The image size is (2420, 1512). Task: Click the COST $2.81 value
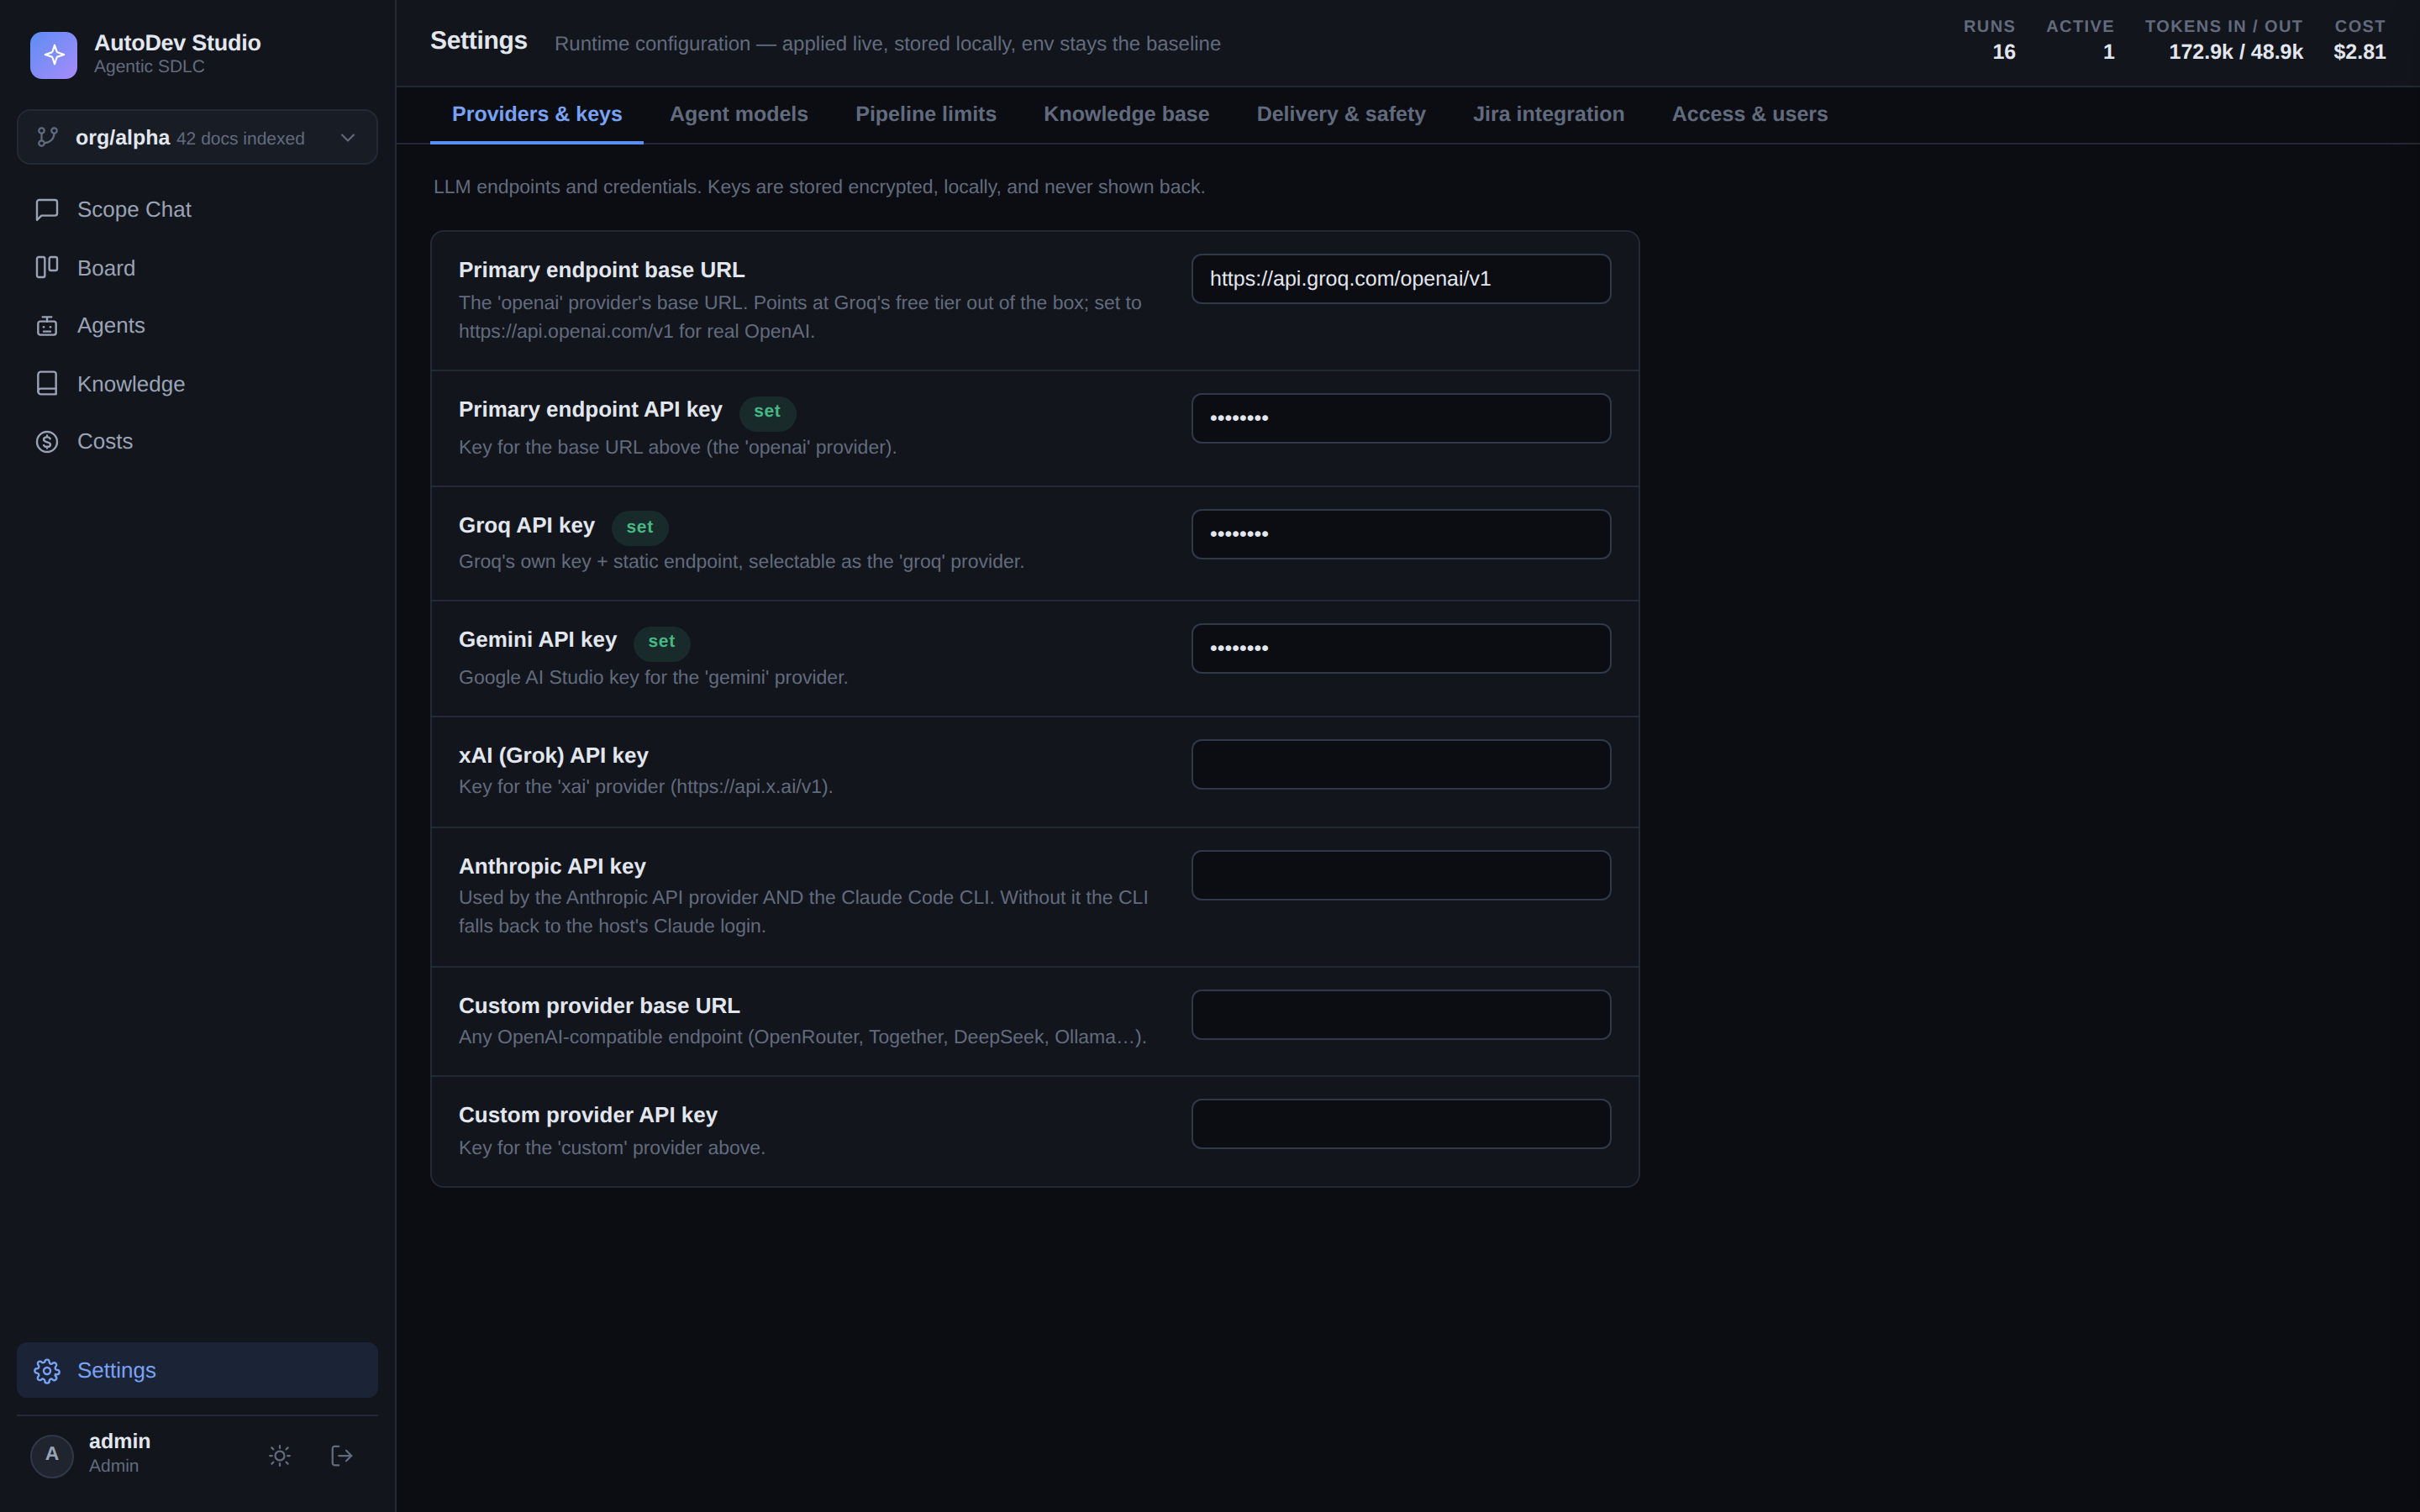tap(2359, 52)
